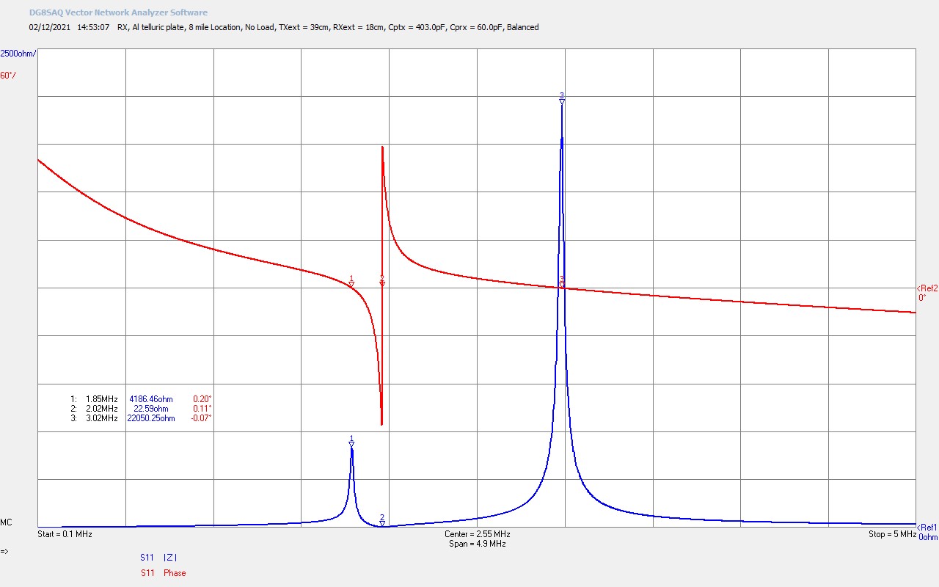939x587 pixels.
Task: Click the Start = 0.1 MHz label
Action: click(65, 534)
